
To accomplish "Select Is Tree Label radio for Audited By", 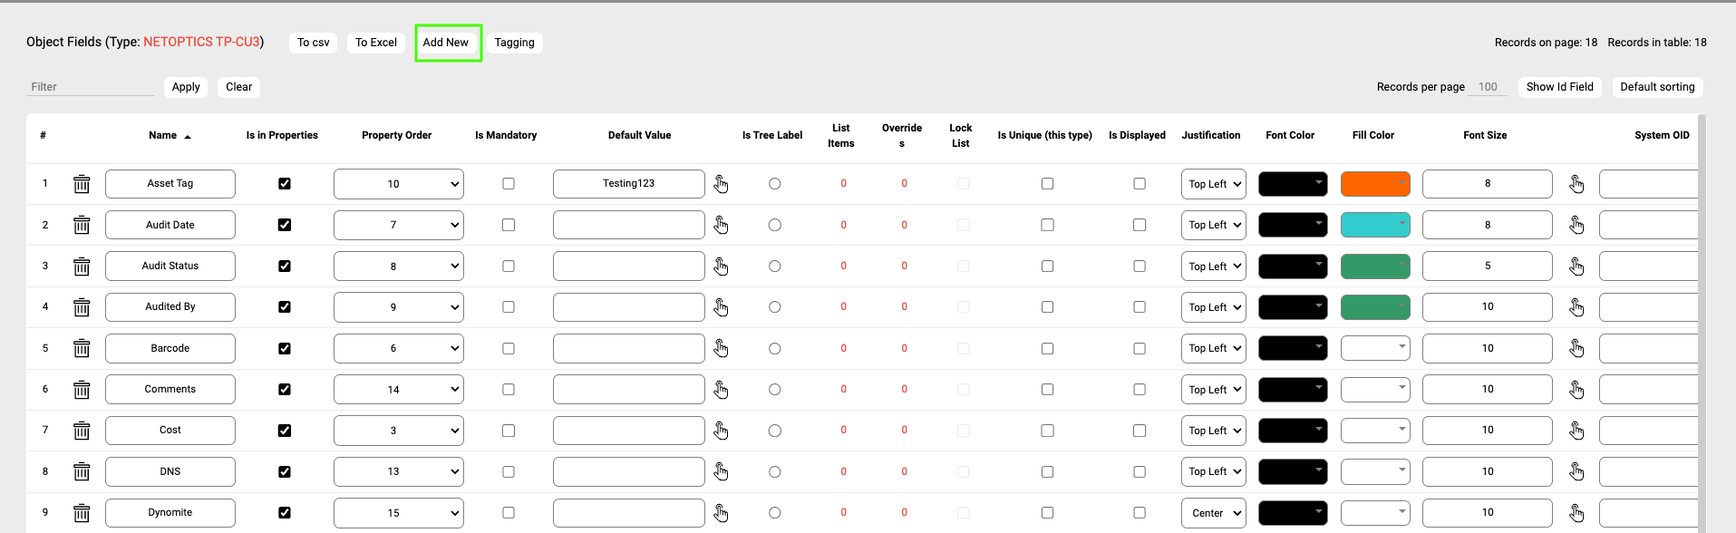I will point(774,307).
